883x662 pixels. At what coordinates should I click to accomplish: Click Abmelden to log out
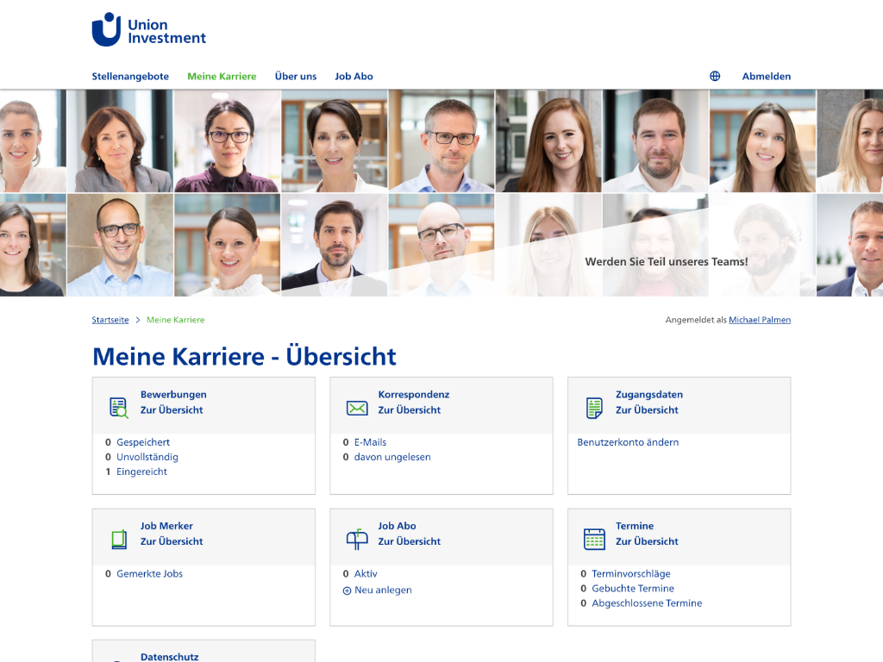pyautogui.click(x=766, y=76)
